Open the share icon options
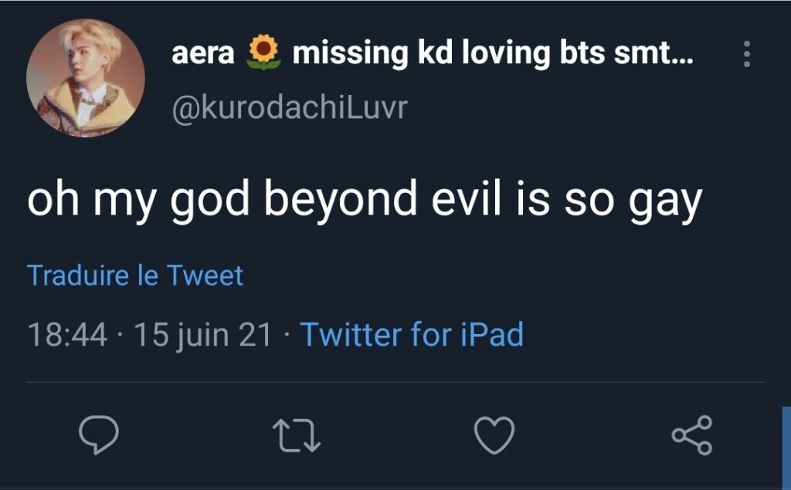This screenshot has width=791, height=490. coord(692,435)
